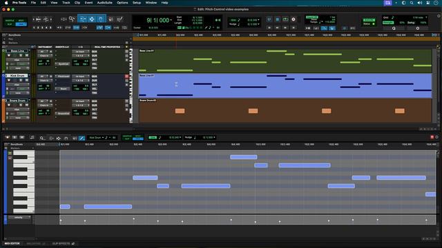Select Grabber tool in MIDI editor toolbar
The image size is (442, 248).
click(66, 138)
